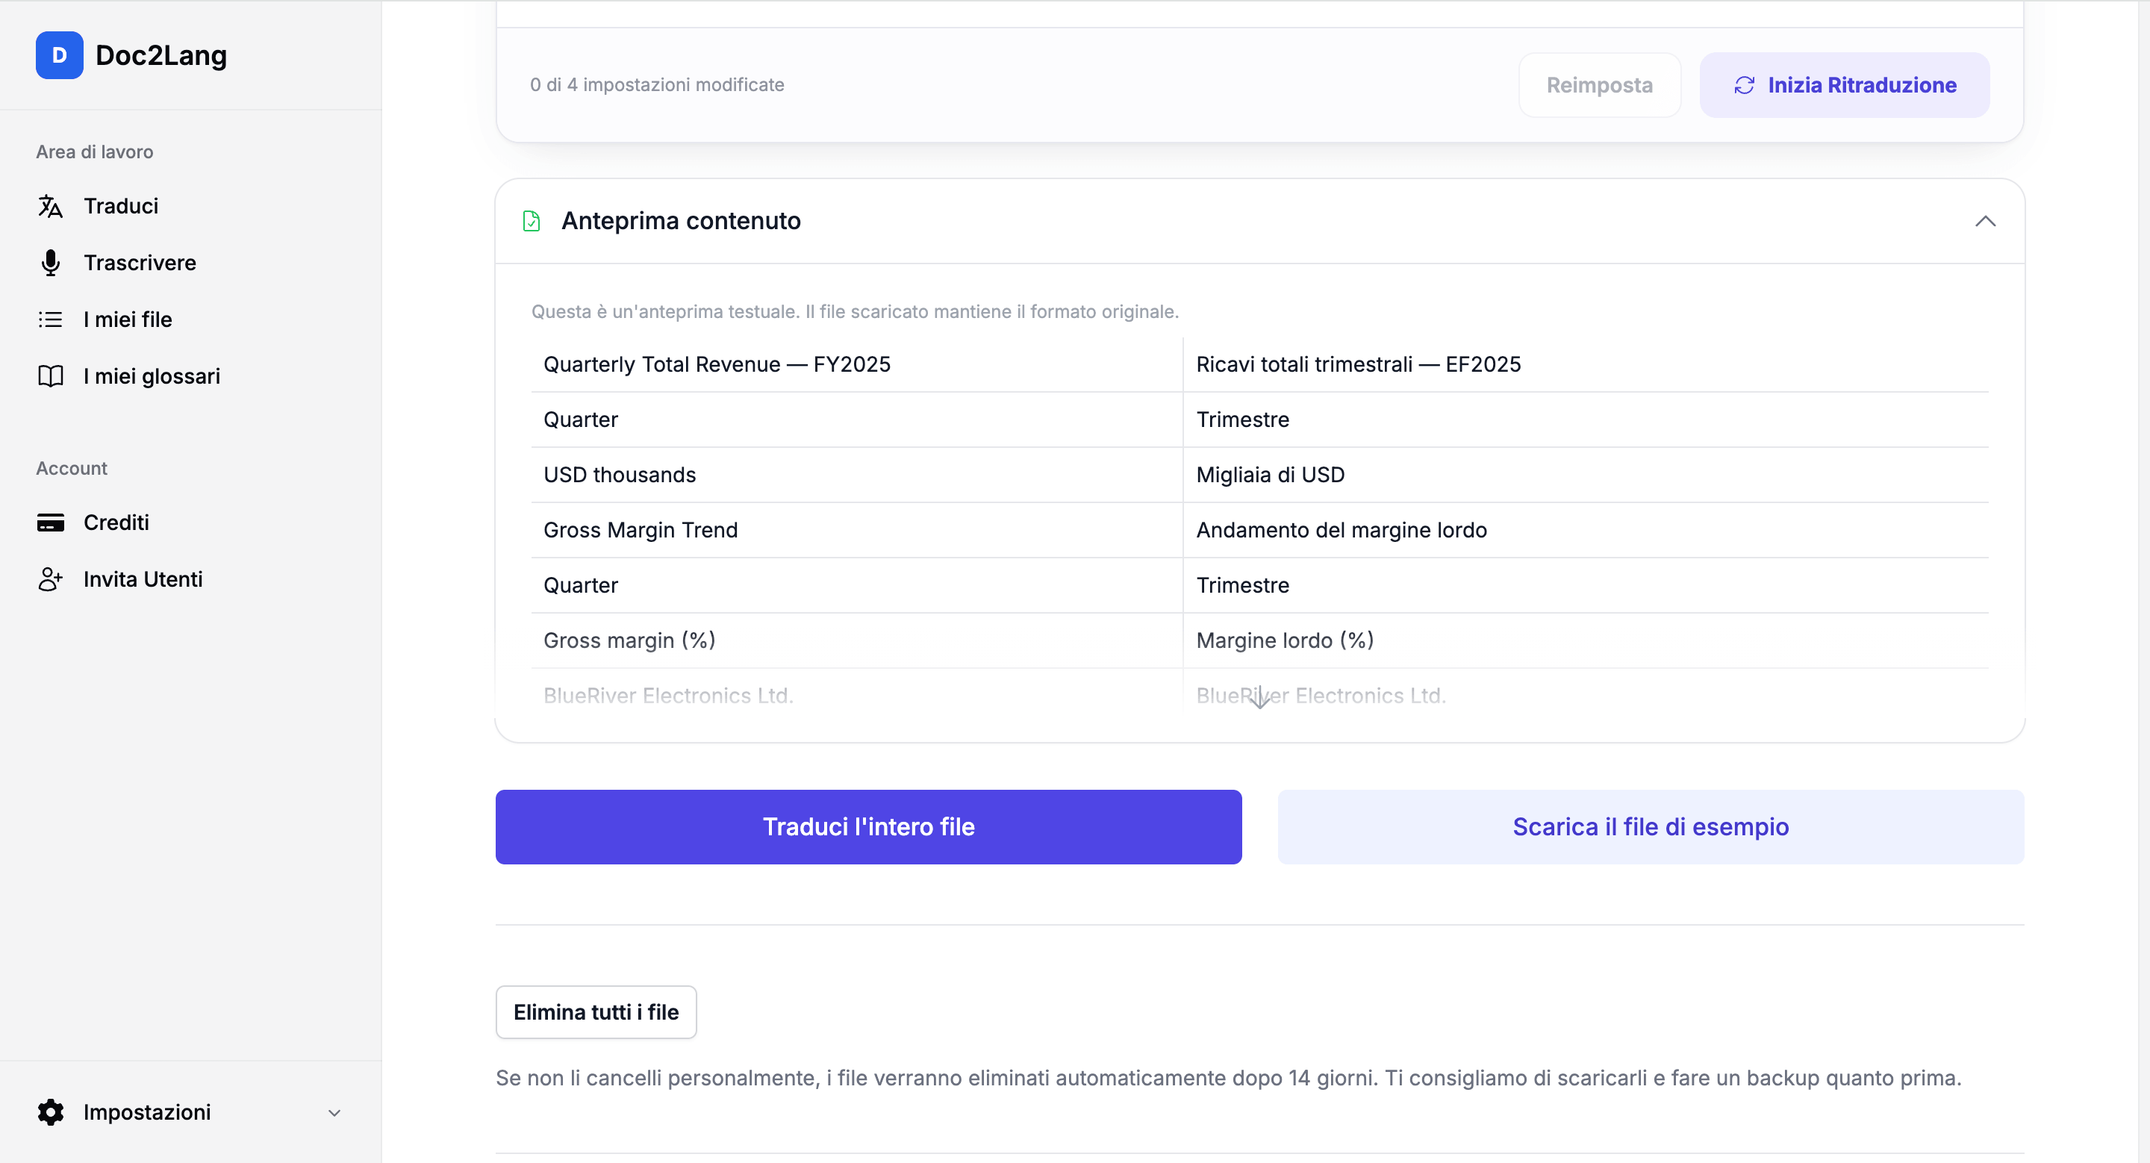
Task: Click '0 di 4 impostazioni modificate' text
Action: 657,85
